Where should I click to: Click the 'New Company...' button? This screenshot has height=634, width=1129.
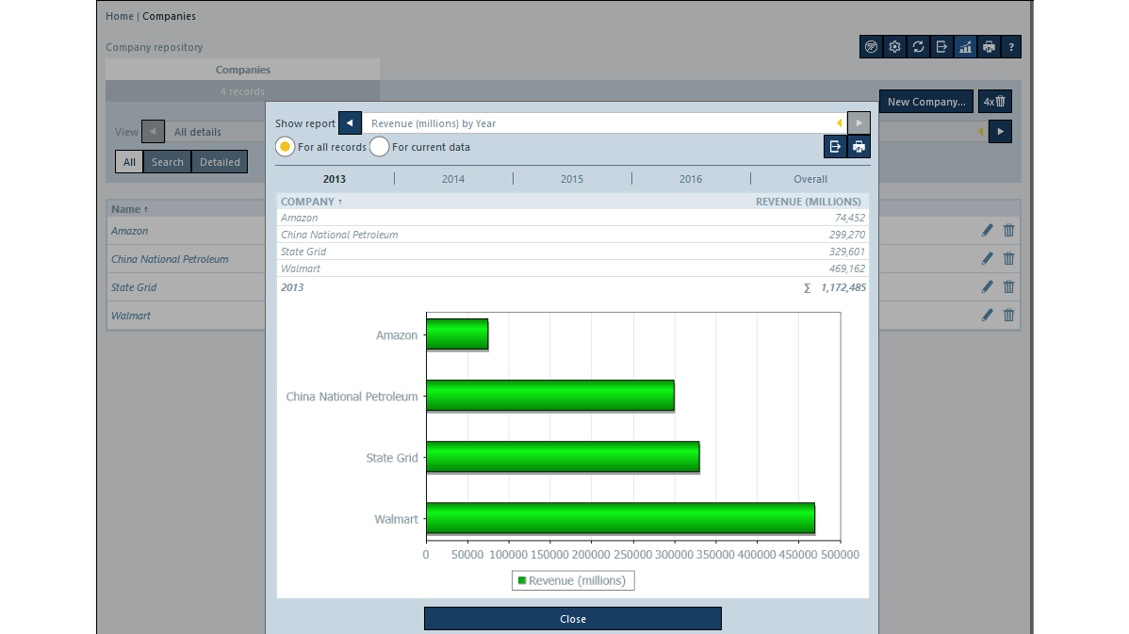click(925, 102)
